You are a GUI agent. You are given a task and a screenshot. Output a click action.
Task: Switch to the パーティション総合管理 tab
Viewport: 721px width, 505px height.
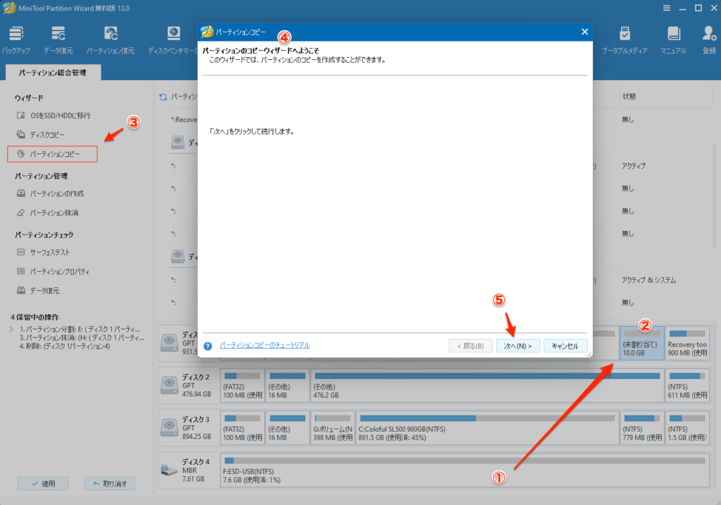54,72
